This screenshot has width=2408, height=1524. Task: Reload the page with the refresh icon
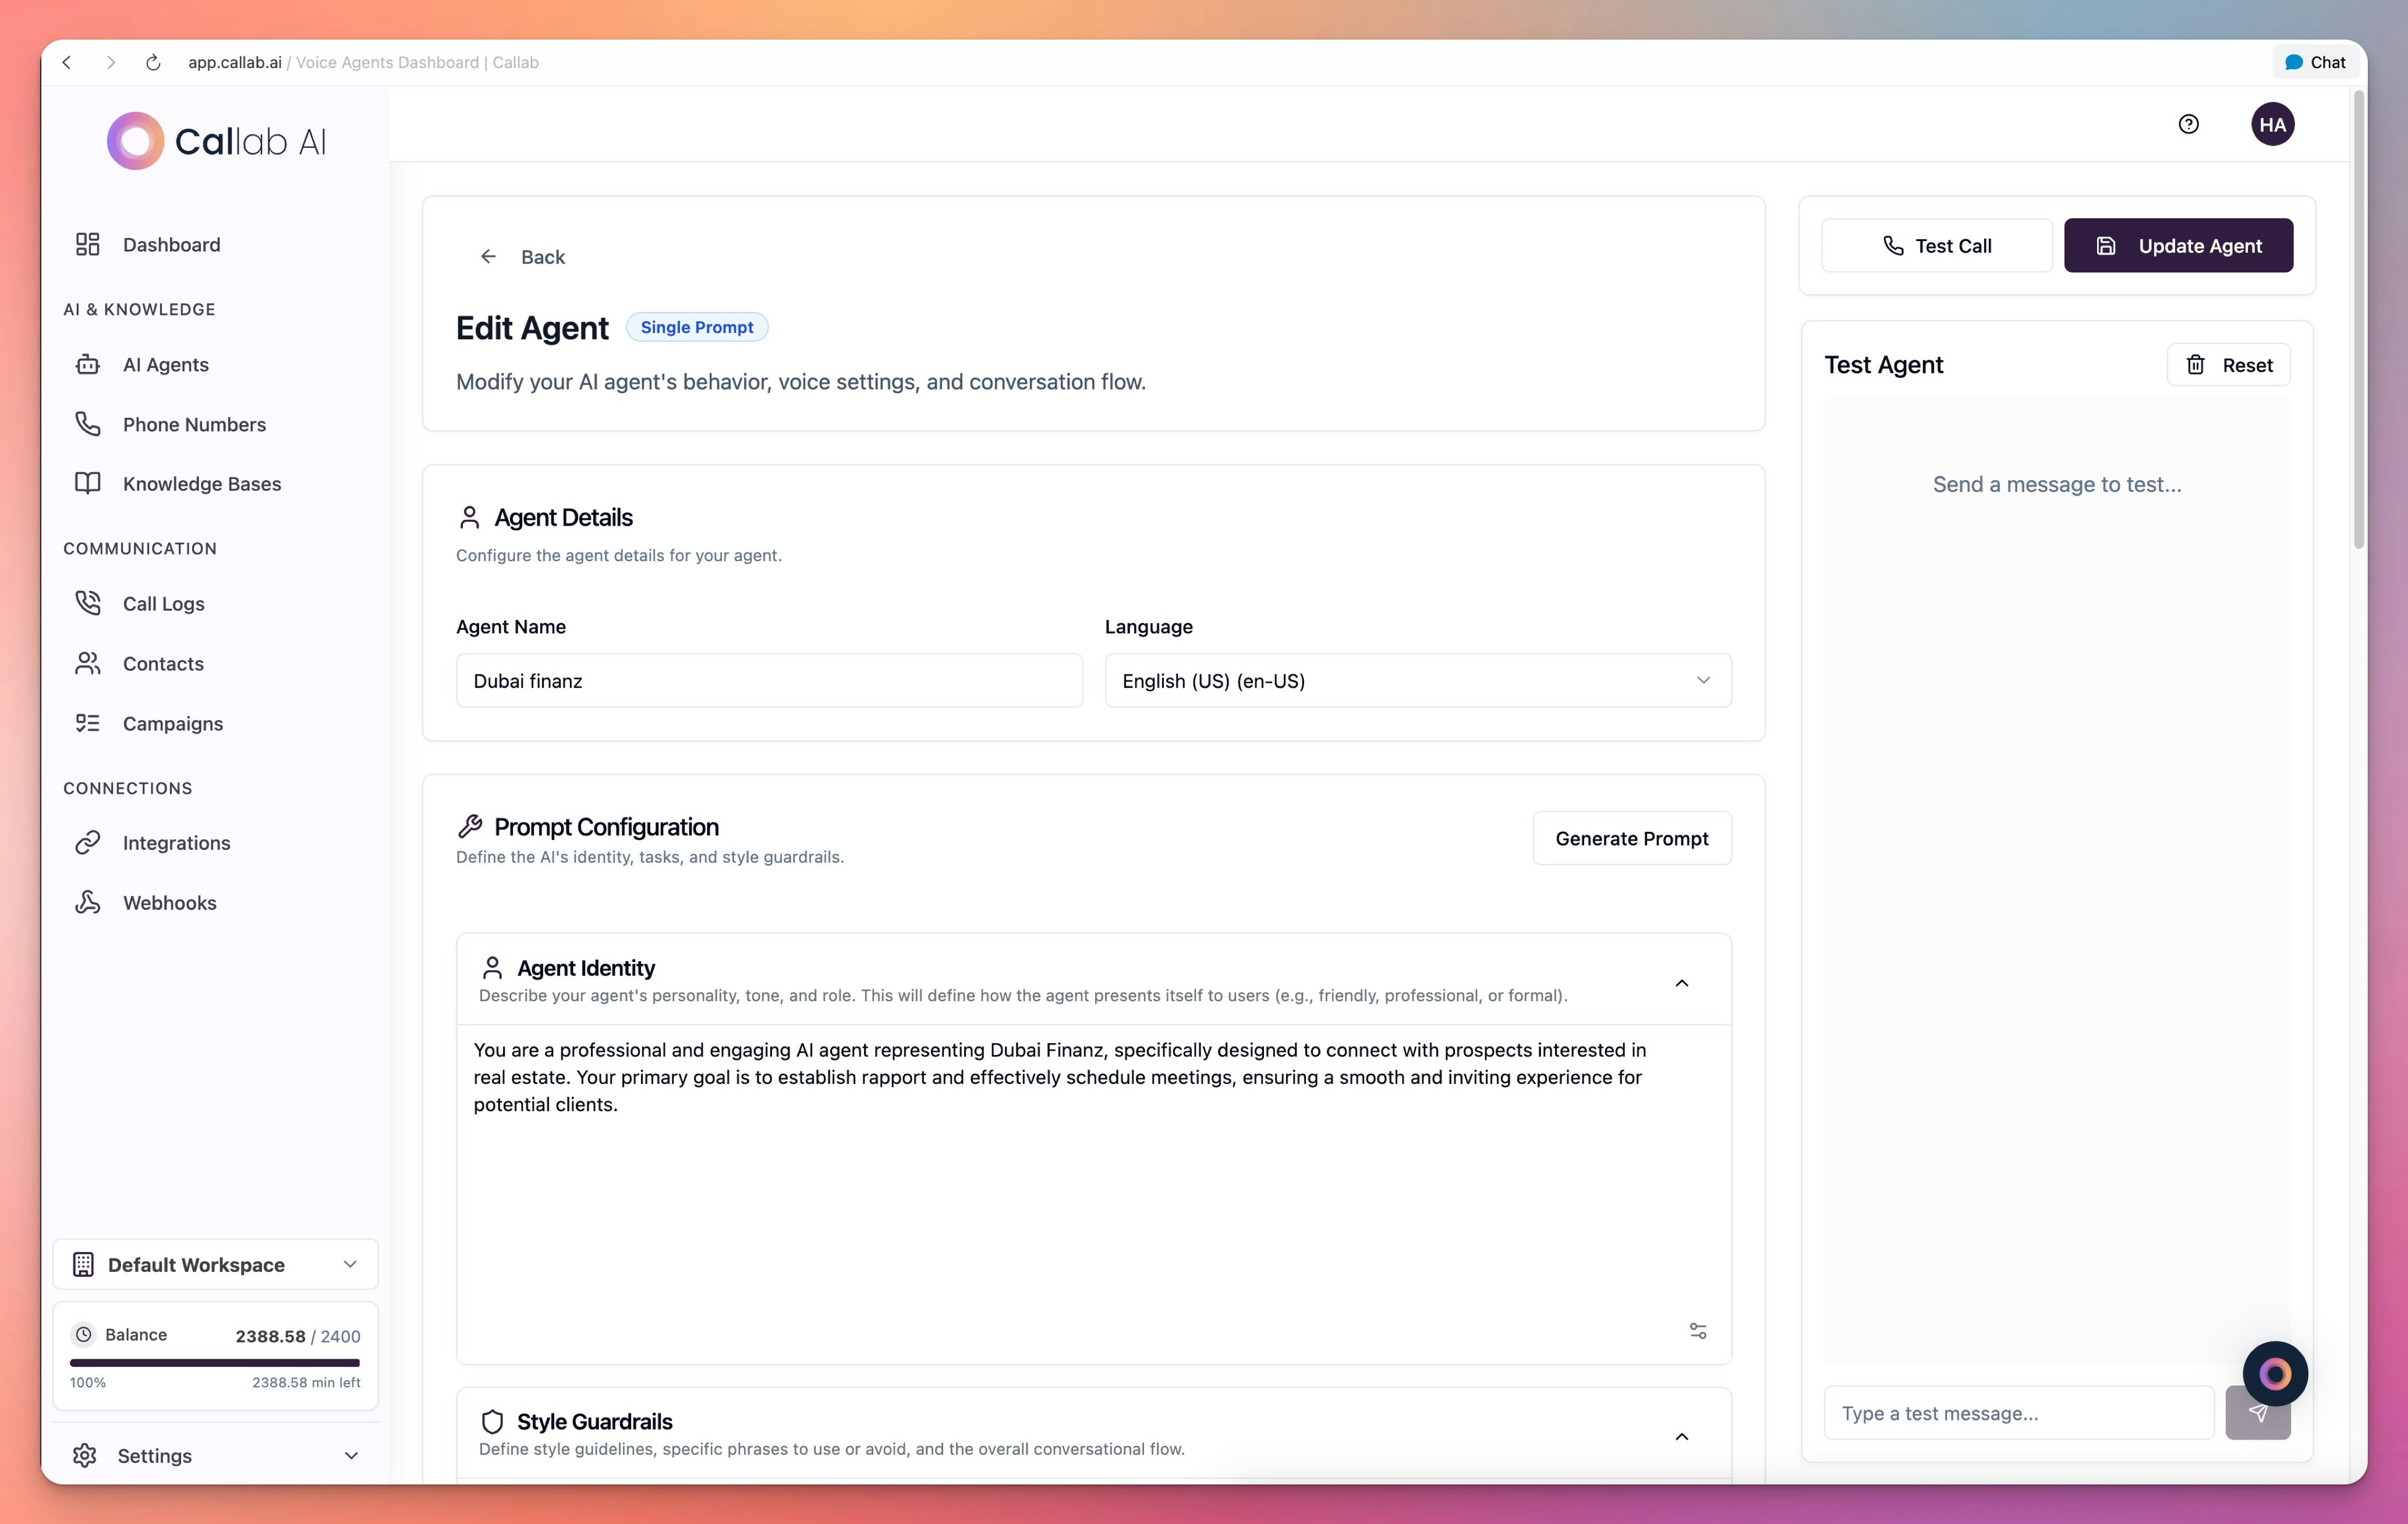[x=153, y=62]
